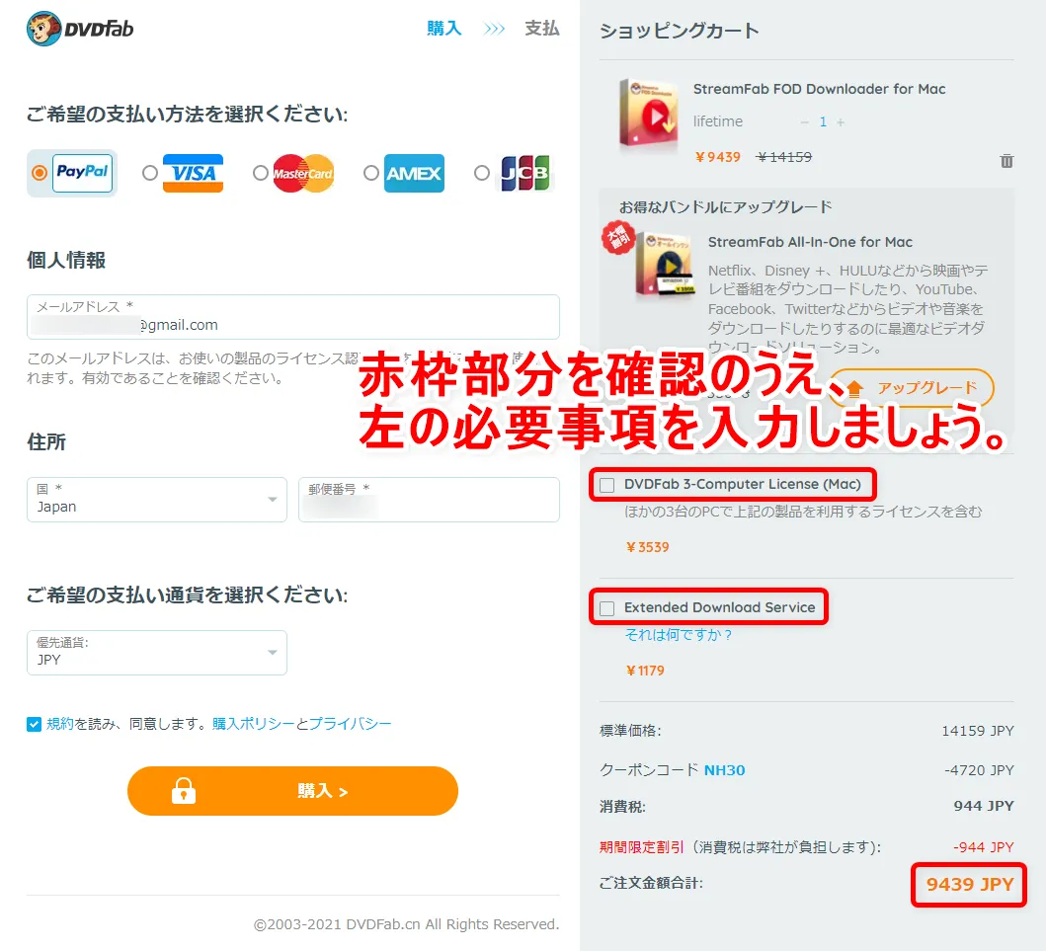Click the AMEX card logo

[414, 174]
